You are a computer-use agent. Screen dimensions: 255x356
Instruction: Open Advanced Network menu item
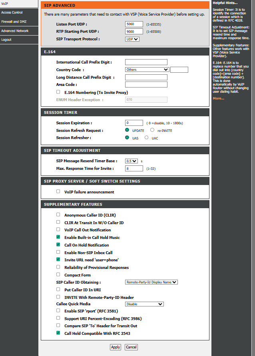tap(15, 31)
